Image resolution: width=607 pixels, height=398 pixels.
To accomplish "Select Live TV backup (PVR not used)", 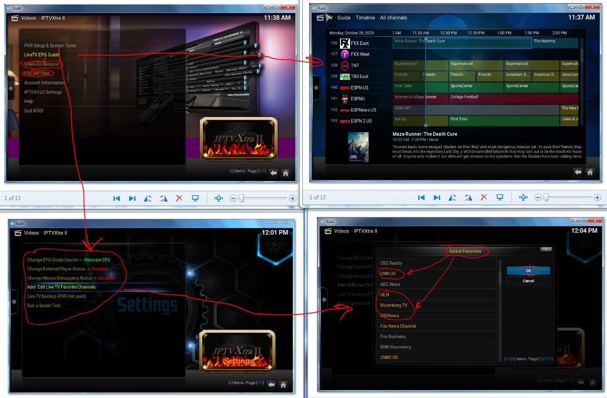I will click(x=57, y=296).
